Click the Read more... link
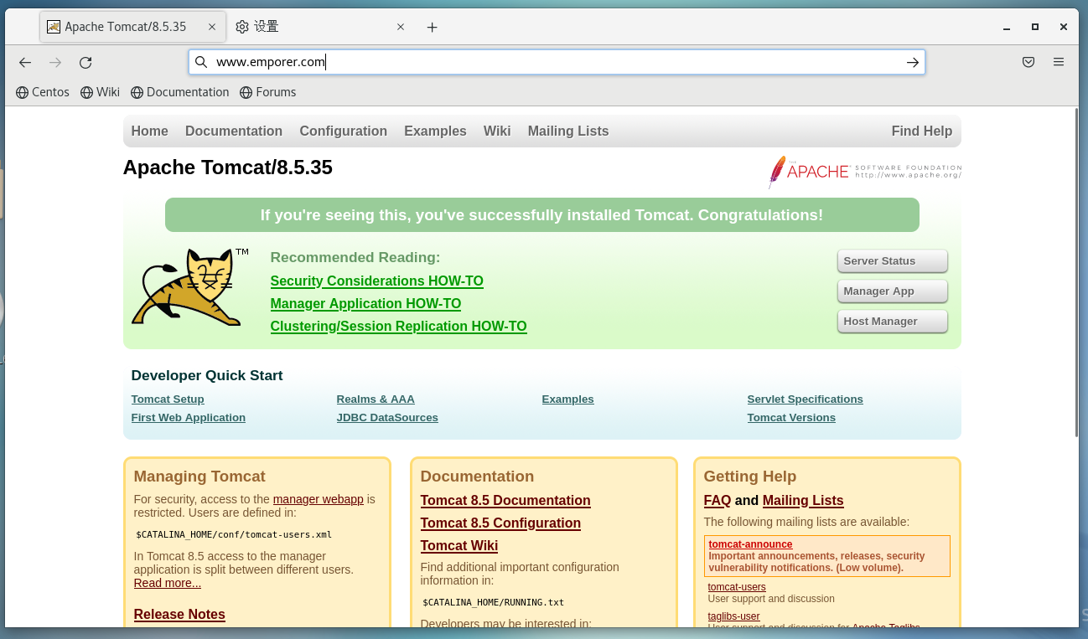The height and width of the screenshot is (639, 1088). tap(168, 583)
